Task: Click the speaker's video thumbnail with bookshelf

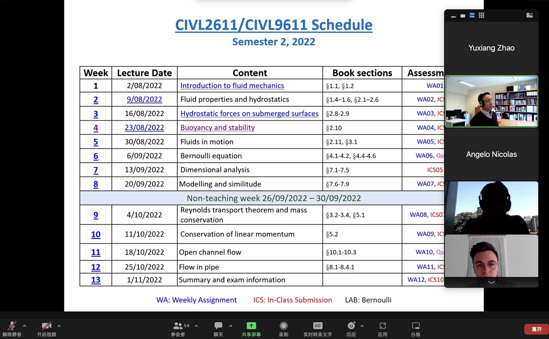Action: click(491, 101)
